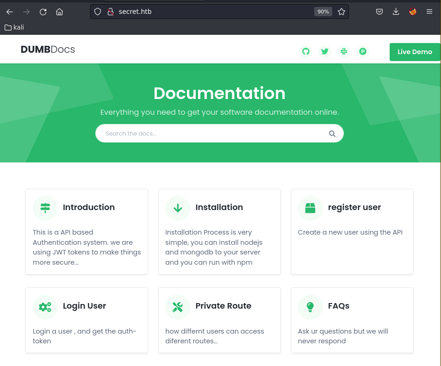
Task: Save the page to Pocket
Action: [379, 12]
